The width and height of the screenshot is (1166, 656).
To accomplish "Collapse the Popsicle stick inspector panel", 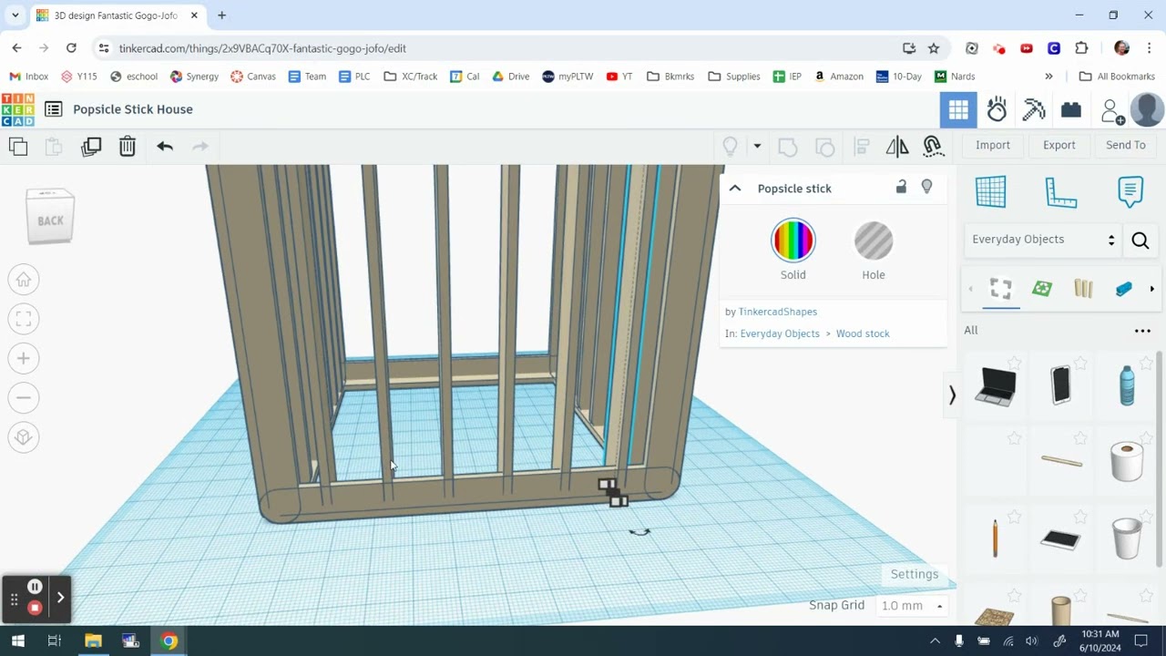I will pos(735,189).
